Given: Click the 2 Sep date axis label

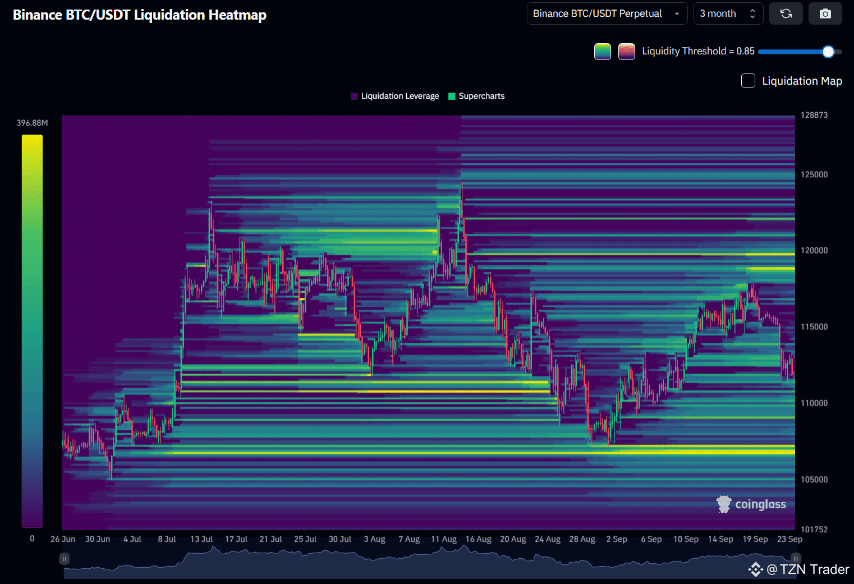Looking at the screenshot, I should pos(617,539).
